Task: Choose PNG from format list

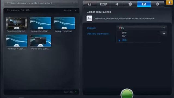Action: tap(124, 36)
